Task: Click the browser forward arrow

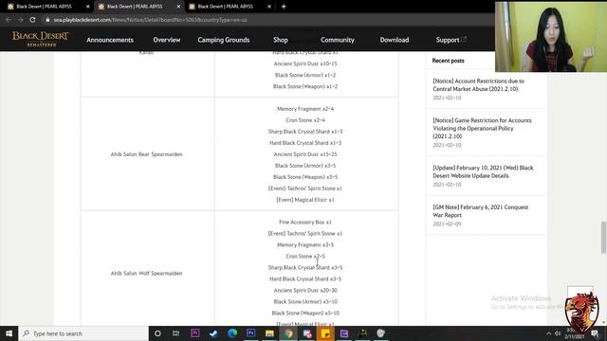Action: (20, 20)
